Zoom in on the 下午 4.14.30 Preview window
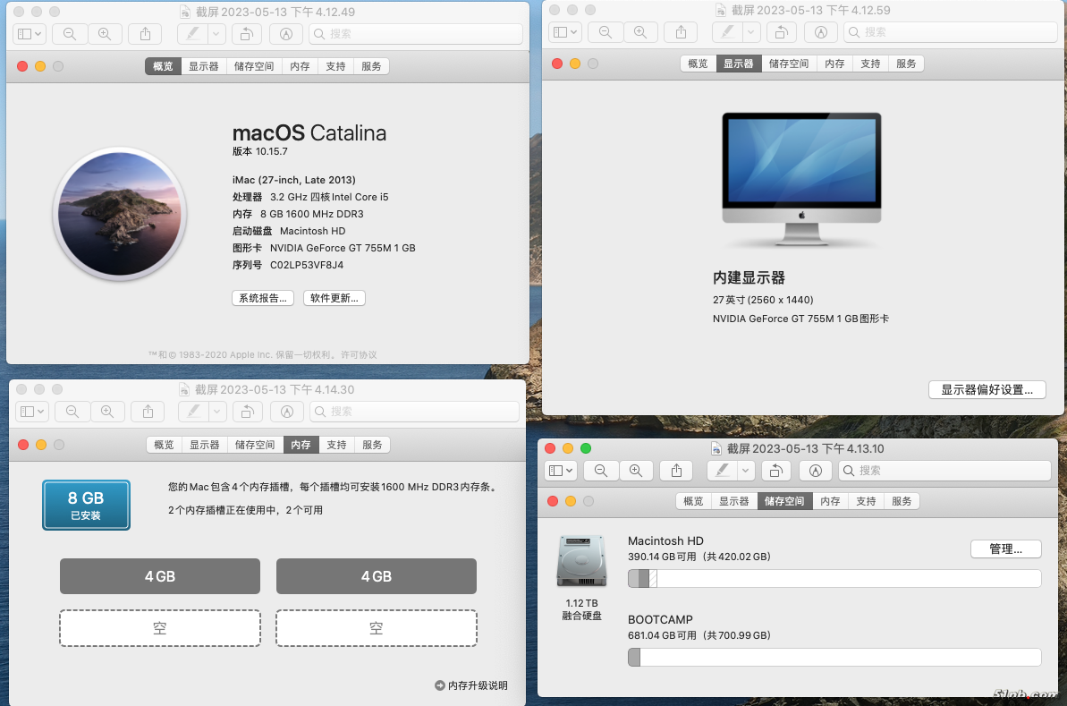This screenshot has height=706, width=1067. pyautogui.click(x=106, y=412)
